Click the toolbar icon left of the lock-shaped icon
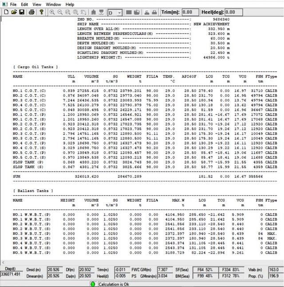The height and width of the screenshot is (287, 284). tap(147, 12)
